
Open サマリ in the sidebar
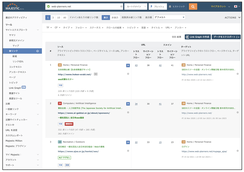(x=12, y=35)
